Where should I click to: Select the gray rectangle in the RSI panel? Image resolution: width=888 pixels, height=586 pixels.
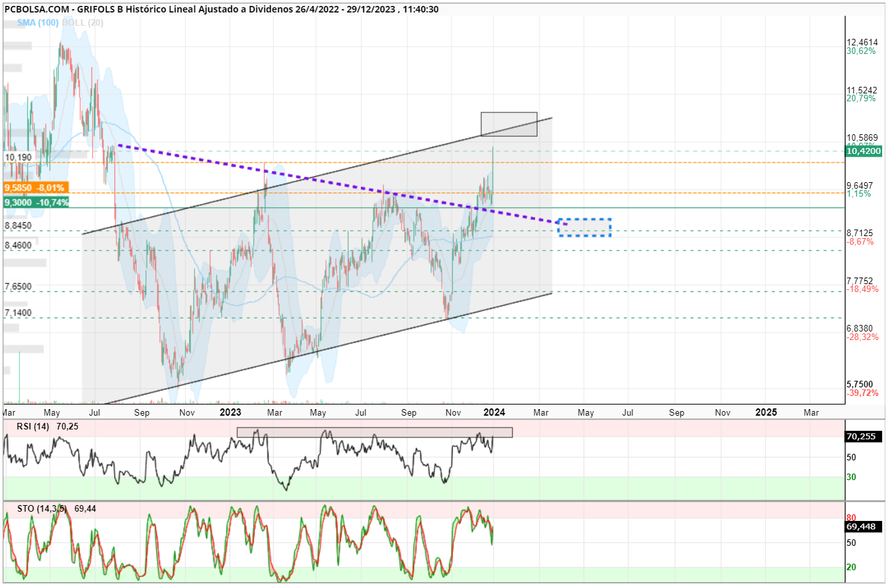click(x=375, y=432)
